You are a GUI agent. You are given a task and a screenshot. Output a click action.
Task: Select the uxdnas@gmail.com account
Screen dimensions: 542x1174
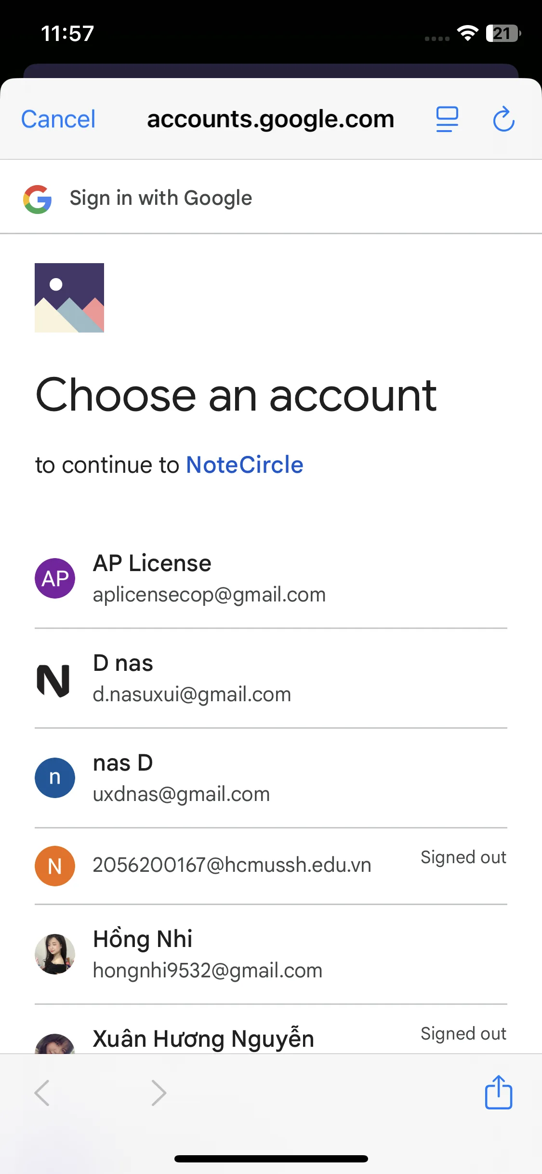[181, 794]
